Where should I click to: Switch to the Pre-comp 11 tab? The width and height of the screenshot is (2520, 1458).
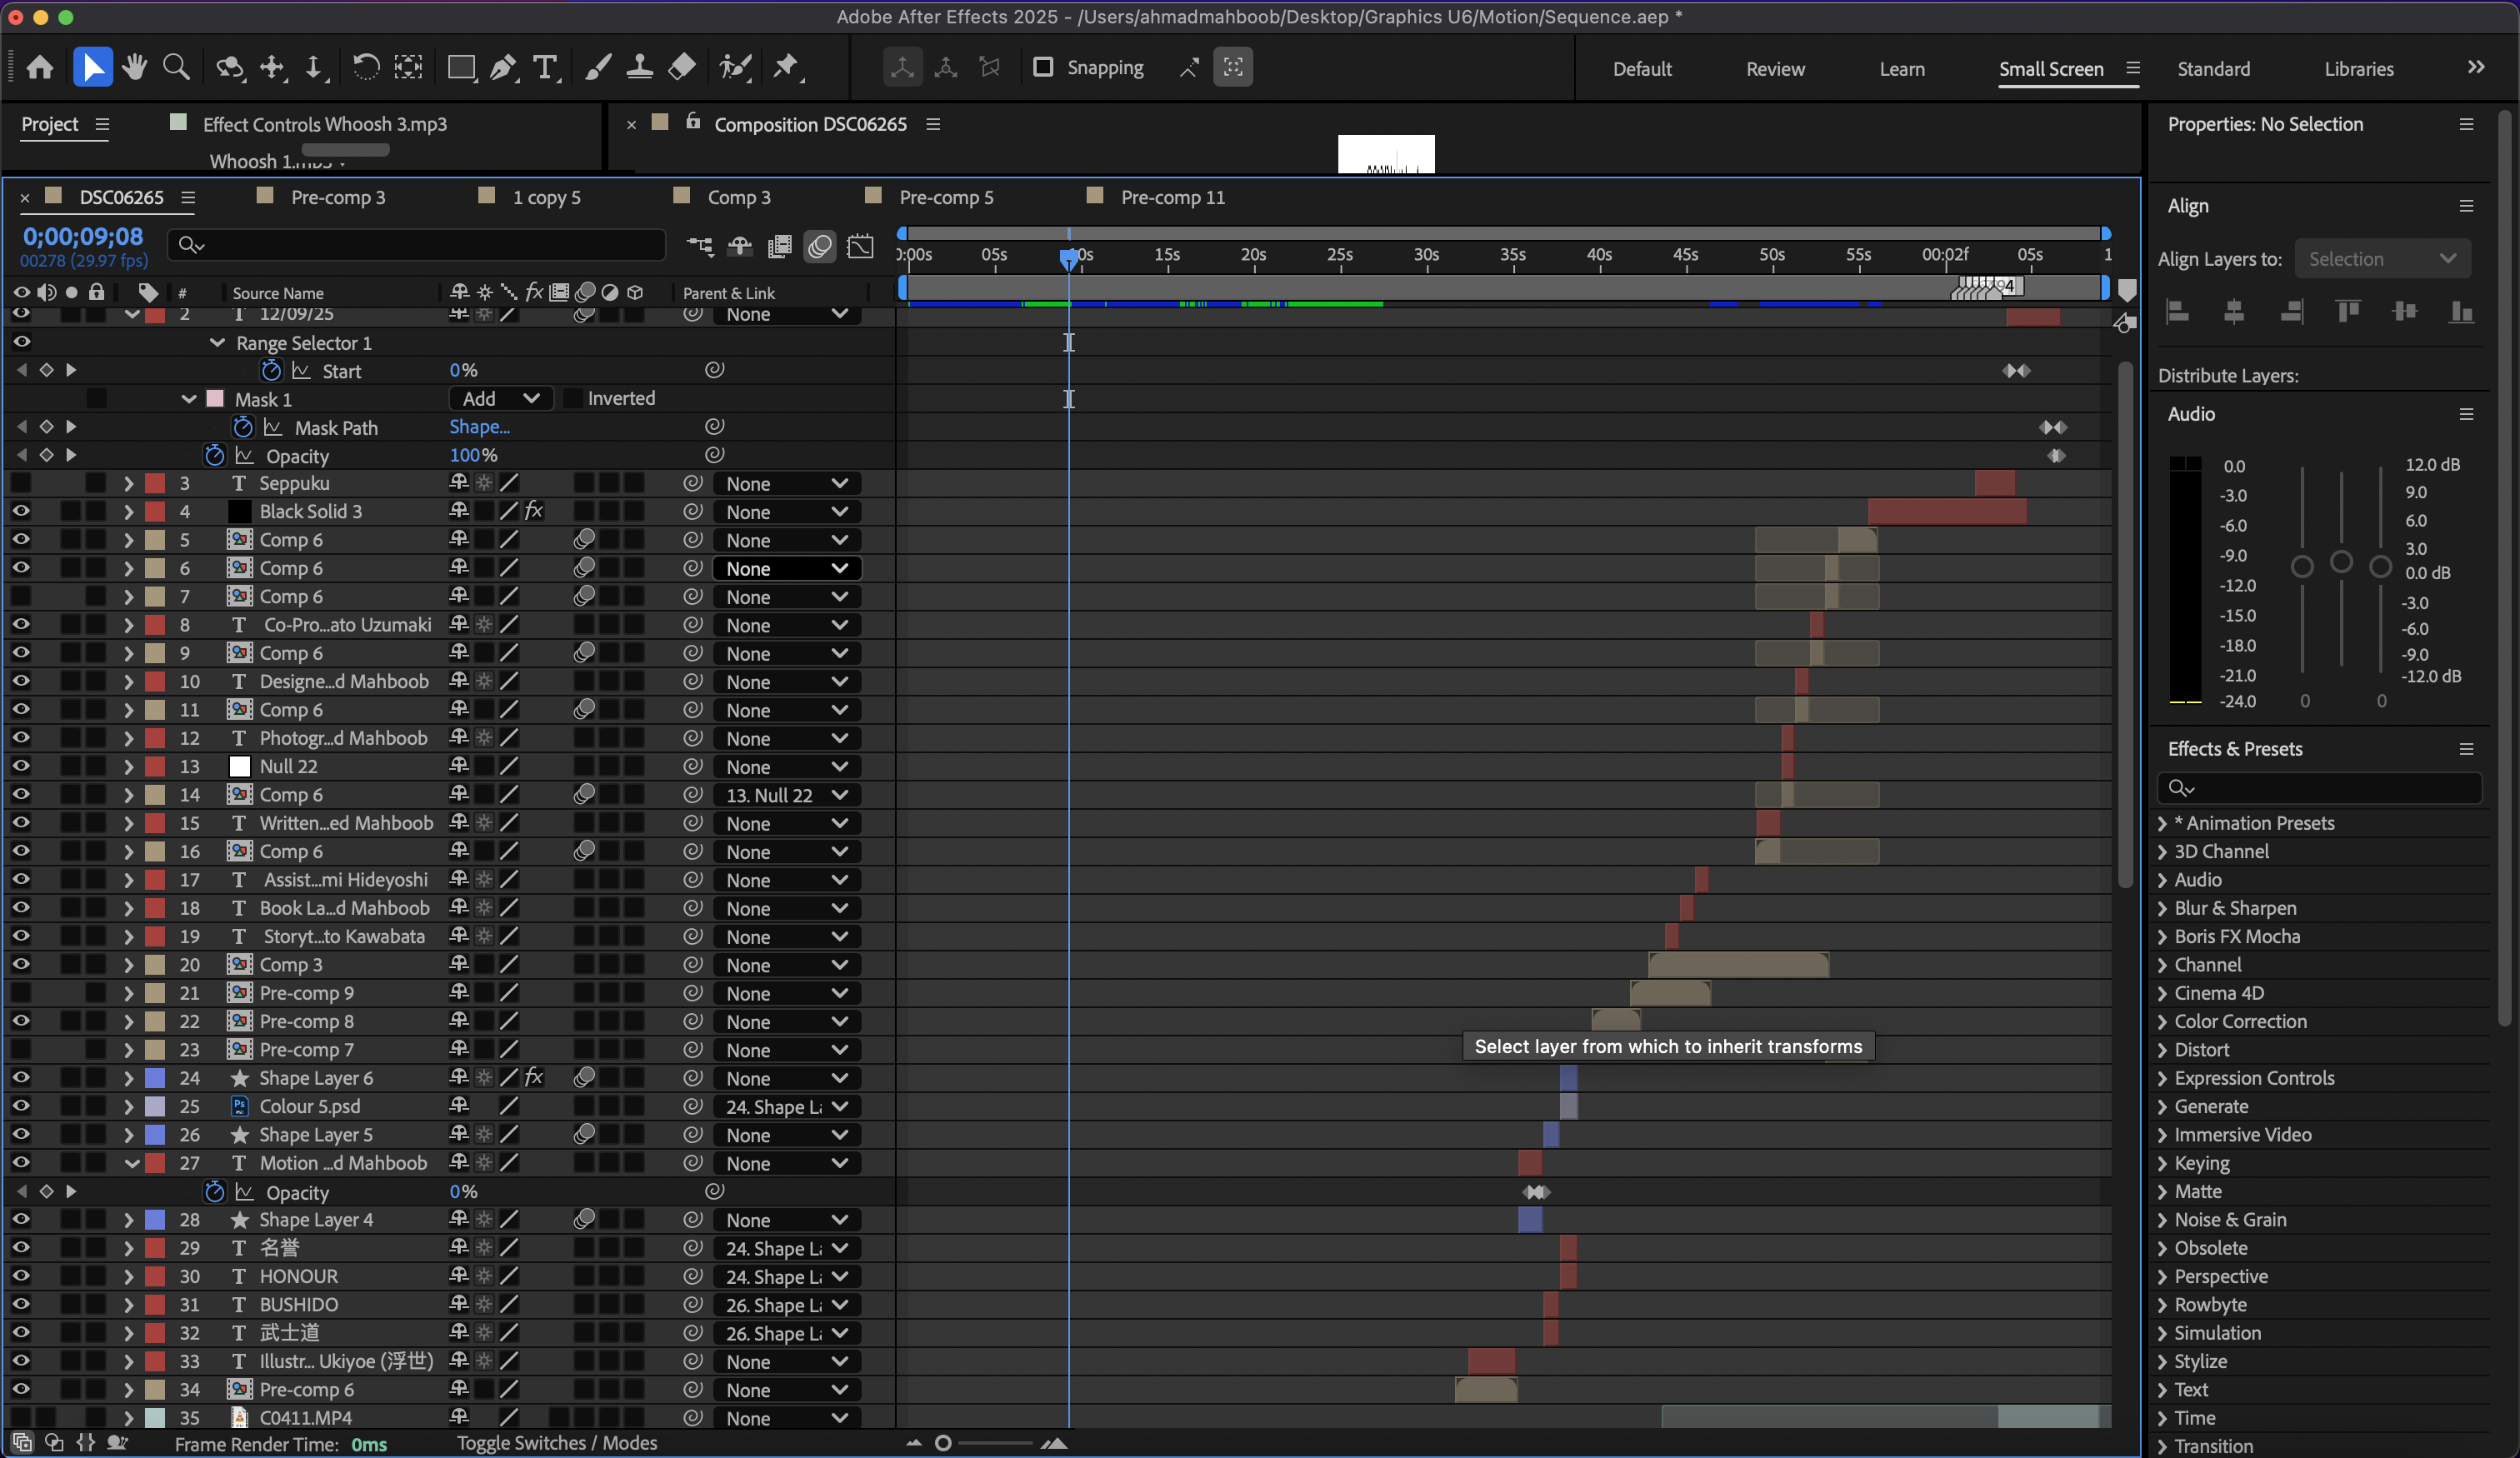pyautogui.click(x=1172, y=197)
